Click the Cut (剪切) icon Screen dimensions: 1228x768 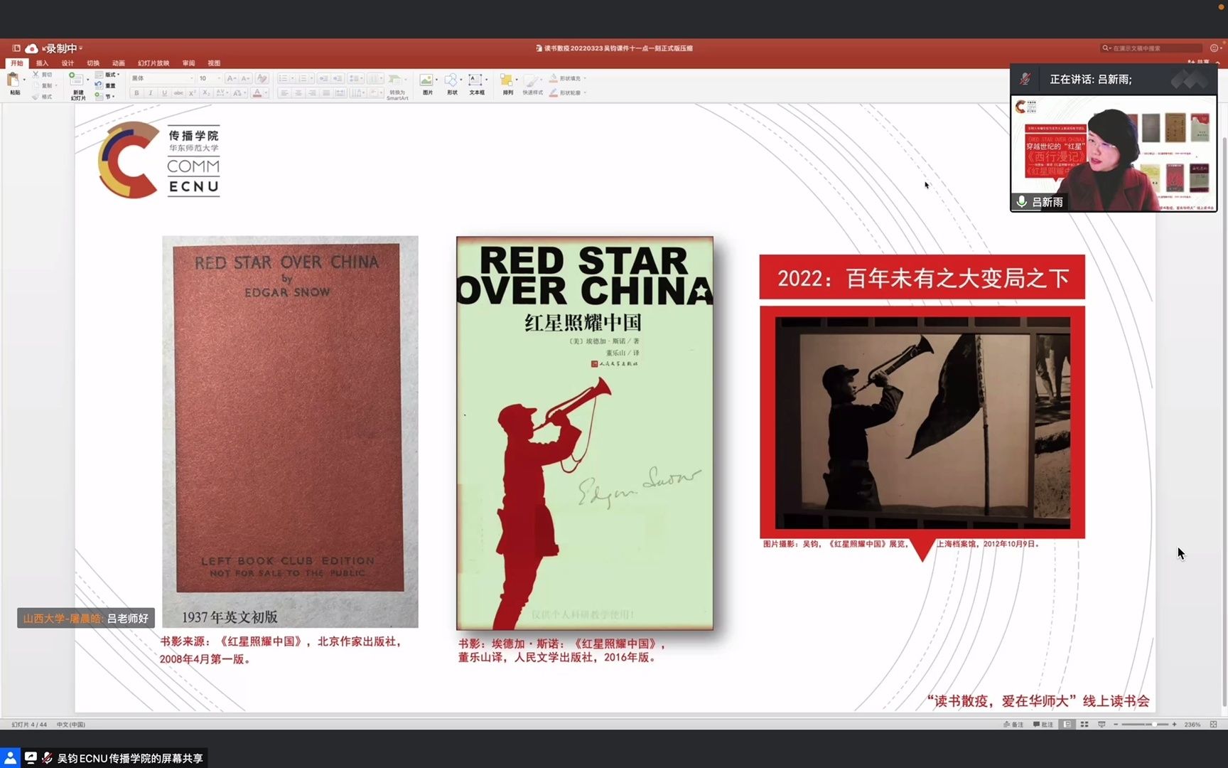point(36,74)
